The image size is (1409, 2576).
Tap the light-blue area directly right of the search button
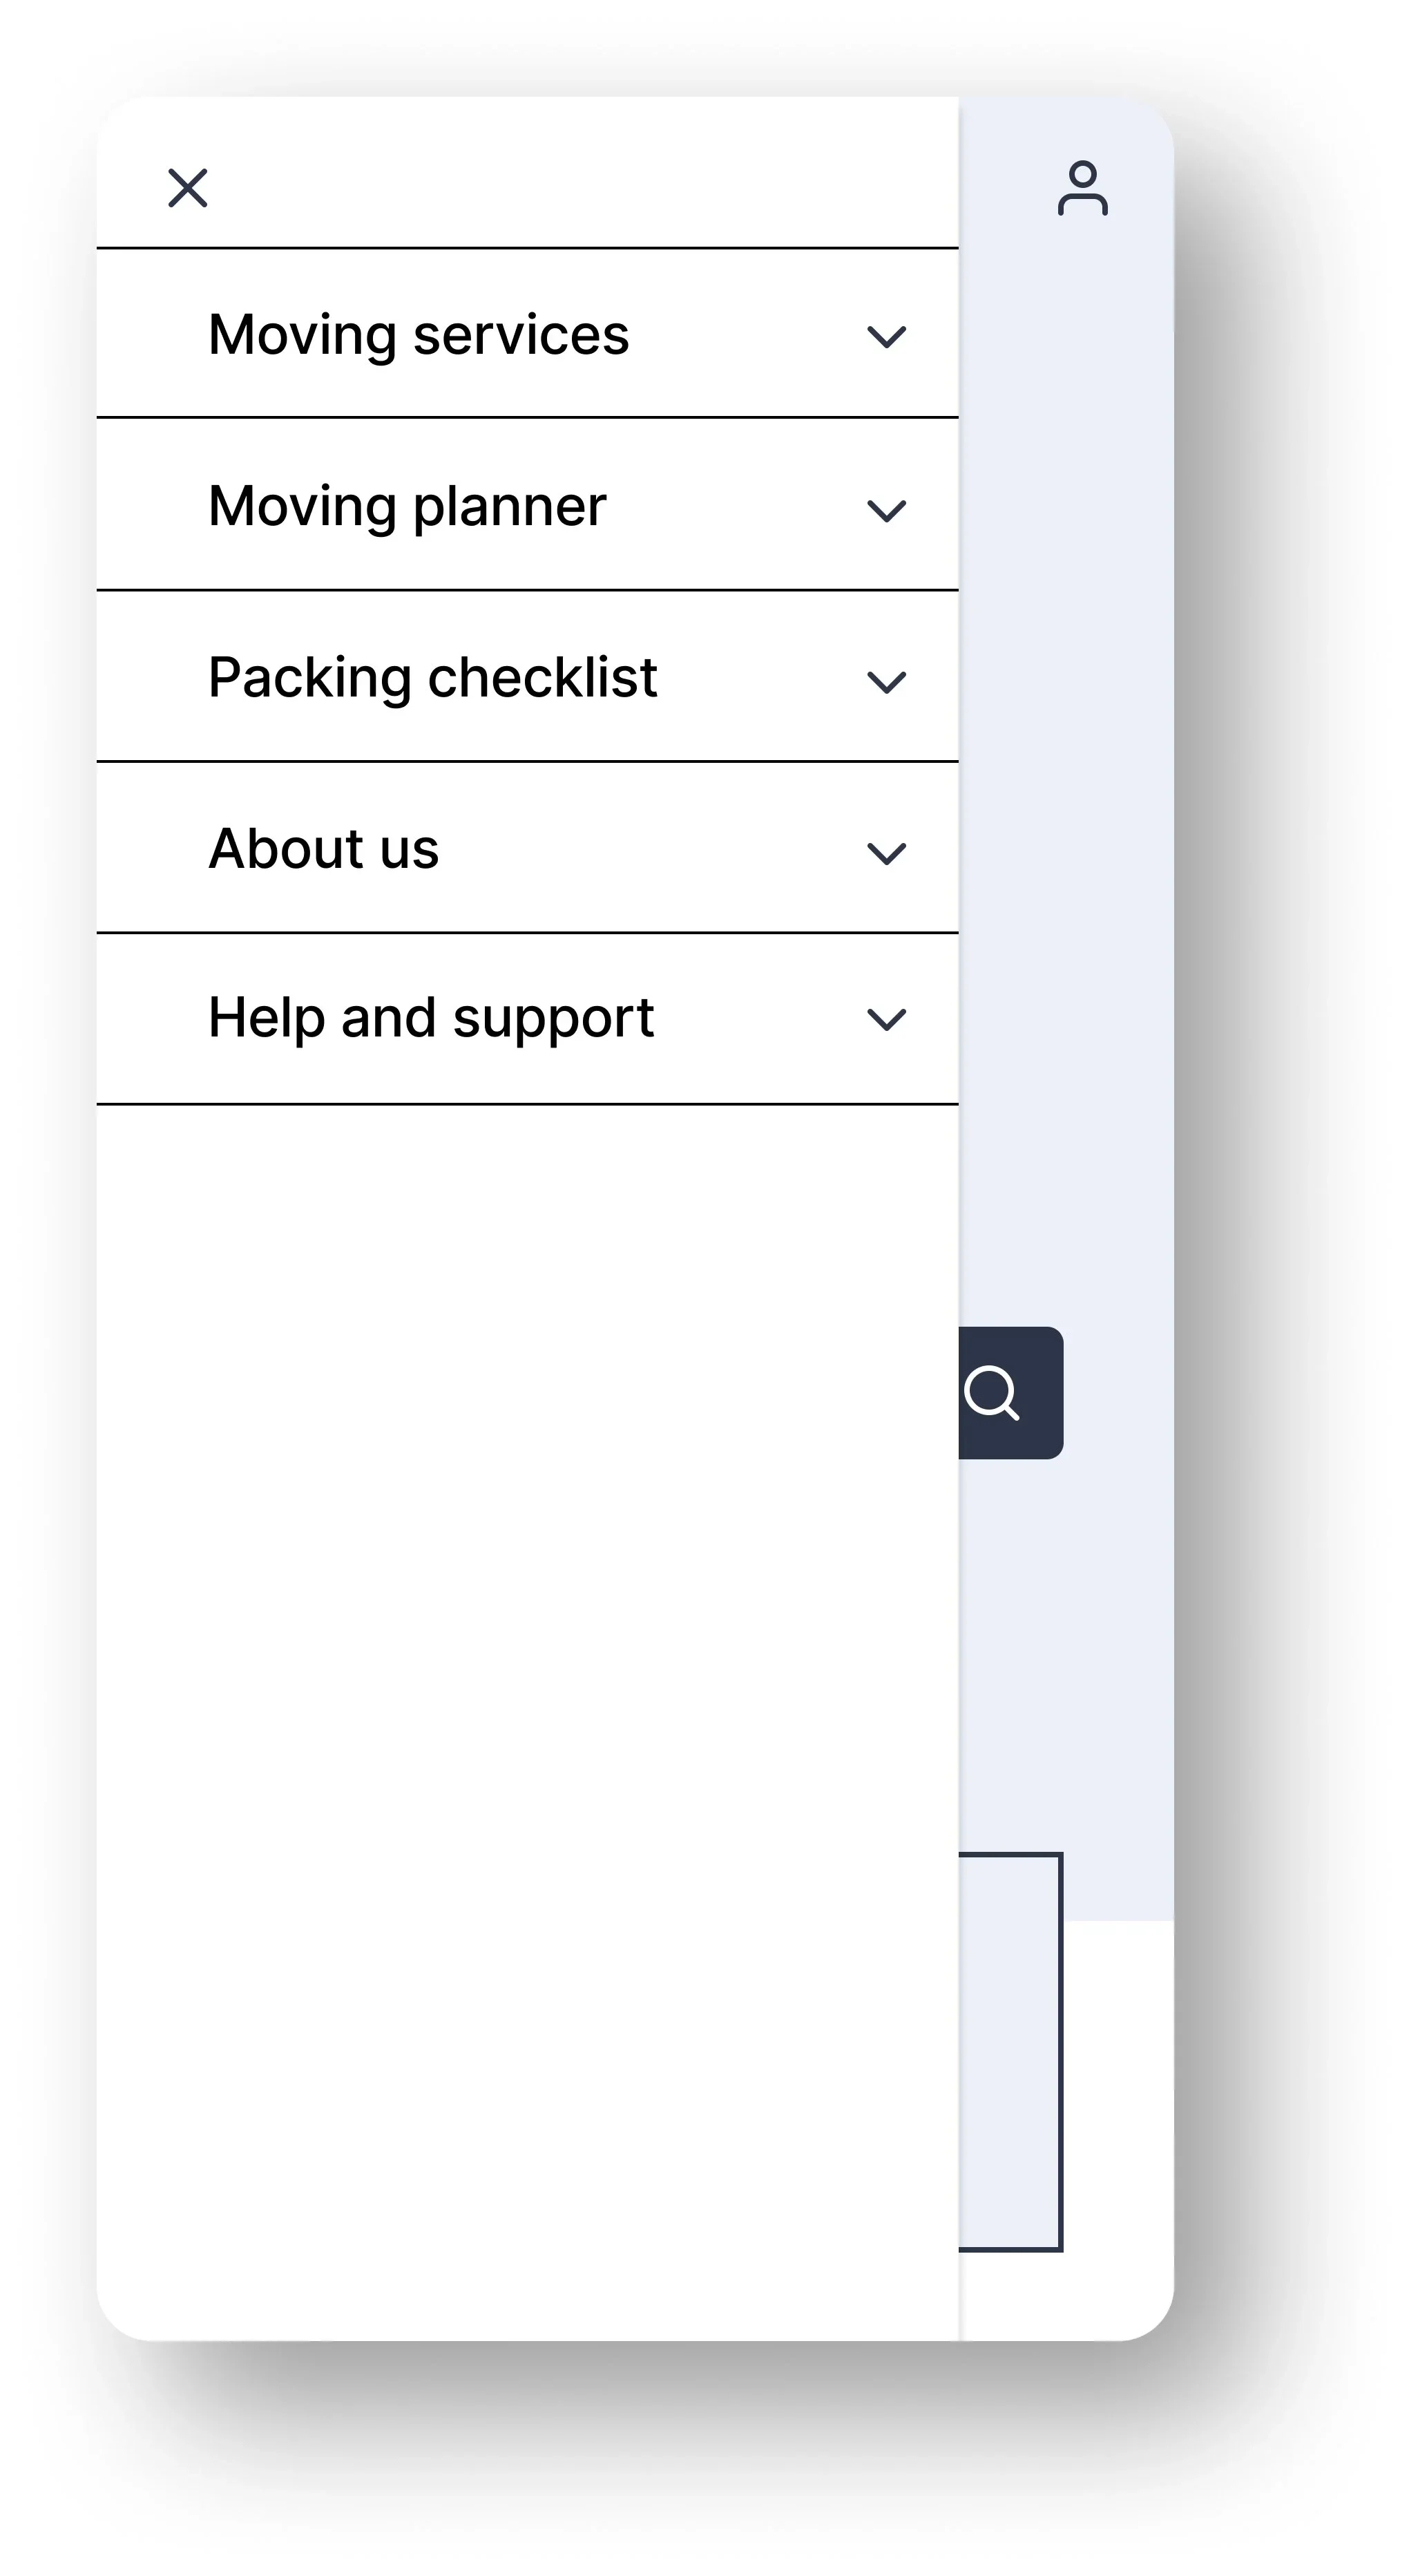tap(1119, 1392)
